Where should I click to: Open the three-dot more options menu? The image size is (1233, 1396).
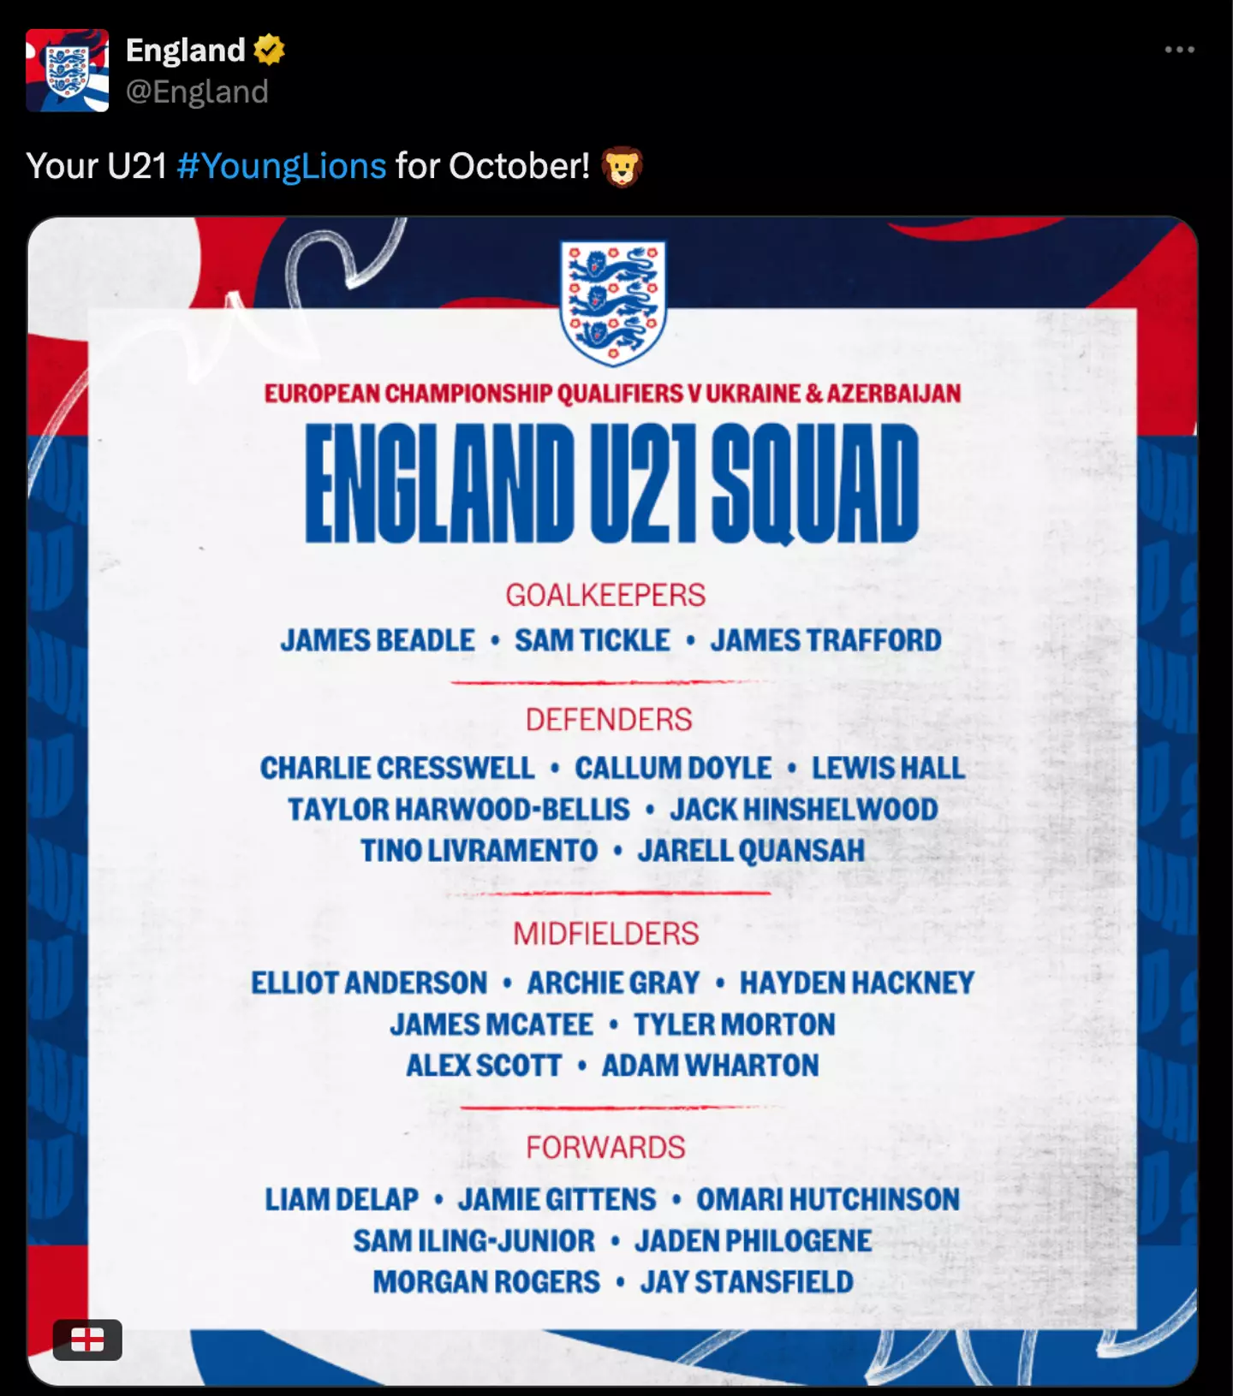(1179, 50)
